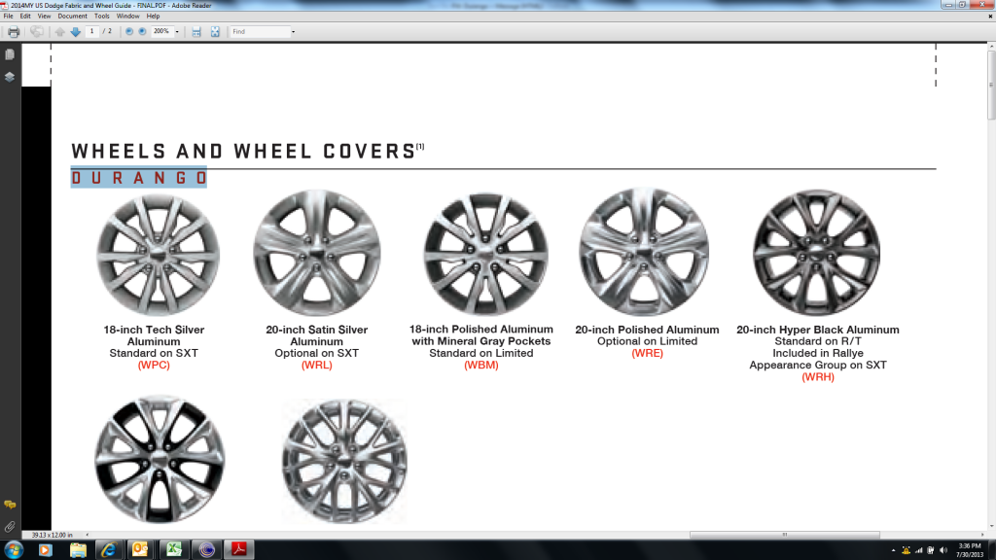The height and width of the screenshot is (560, 996).
Task: Click the scroll-left arrow on horizontal scrollbar
Action: 87,536
